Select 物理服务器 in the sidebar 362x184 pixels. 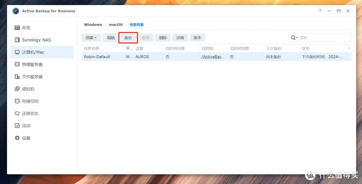(x=42, y=64)
